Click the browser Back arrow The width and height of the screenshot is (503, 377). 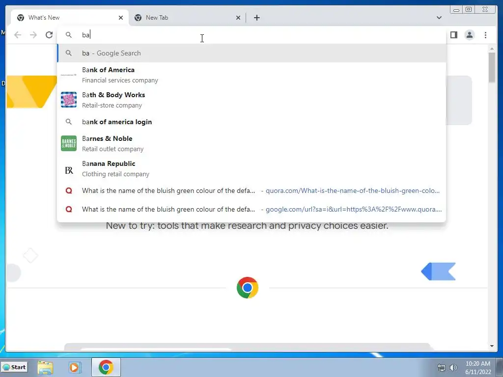click(x=18, y=35)
